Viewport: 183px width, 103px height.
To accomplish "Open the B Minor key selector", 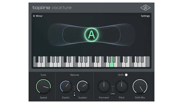I will coord(38,16).
